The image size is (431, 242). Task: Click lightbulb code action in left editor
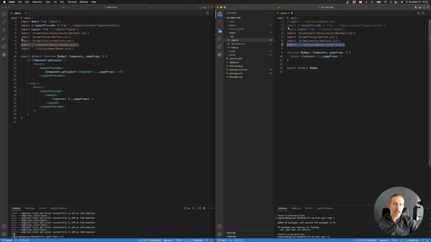(22, 40)
